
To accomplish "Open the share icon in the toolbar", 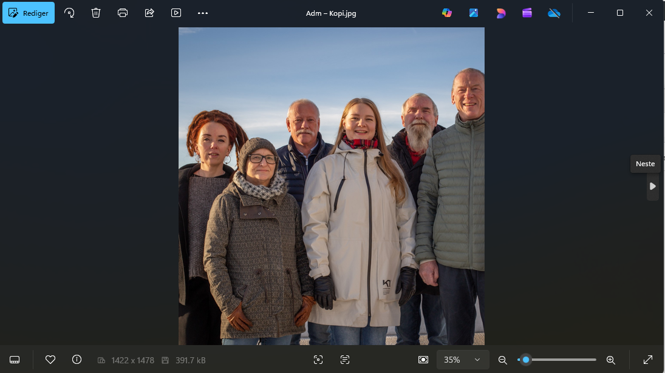I will (x=149, y=13).
